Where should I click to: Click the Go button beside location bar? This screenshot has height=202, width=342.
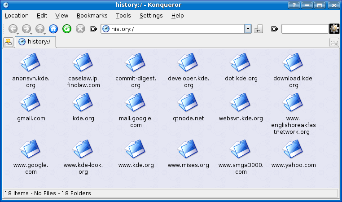click(259, 29)
